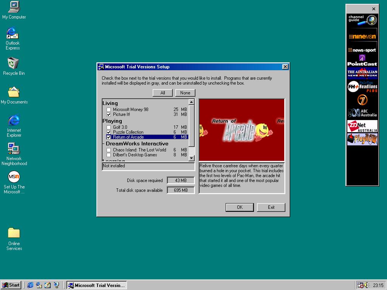
Task: Click the Return of Arcade preview image
Action: 241,130
